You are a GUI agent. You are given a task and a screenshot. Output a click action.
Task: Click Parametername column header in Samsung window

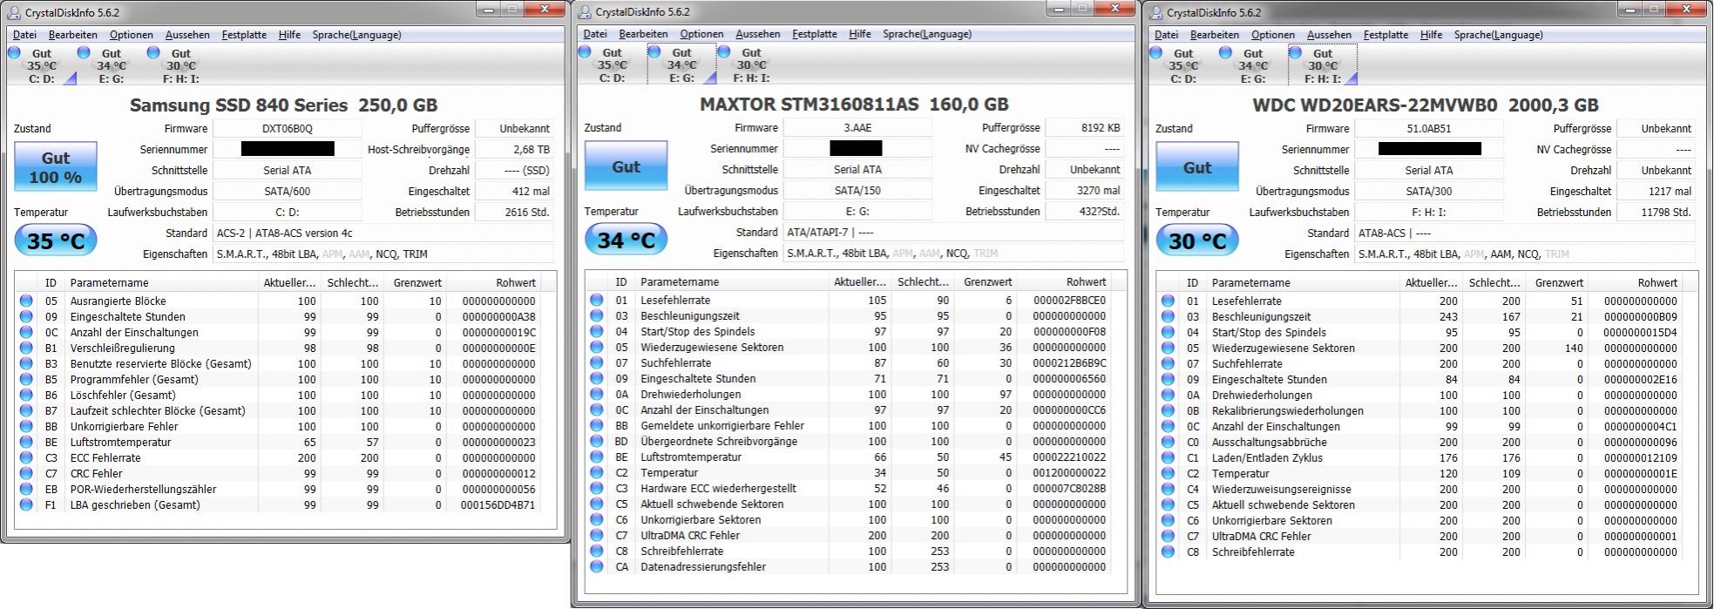[x=161, y=282]
